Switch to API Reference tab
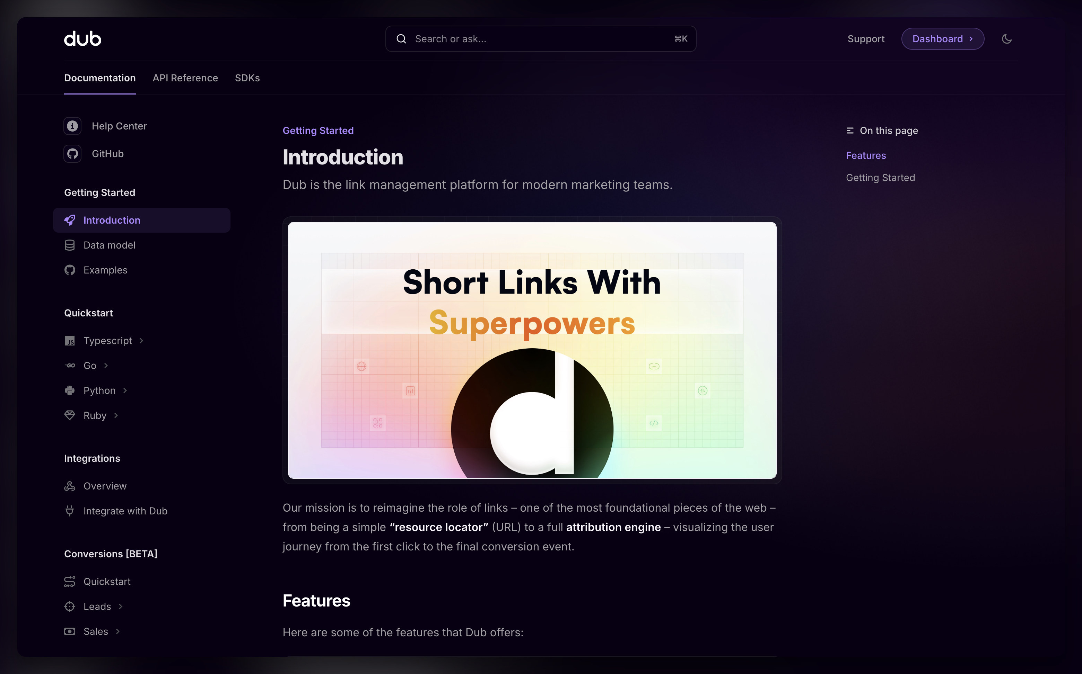The image size is (1082, 674). [x=185, y=78]
